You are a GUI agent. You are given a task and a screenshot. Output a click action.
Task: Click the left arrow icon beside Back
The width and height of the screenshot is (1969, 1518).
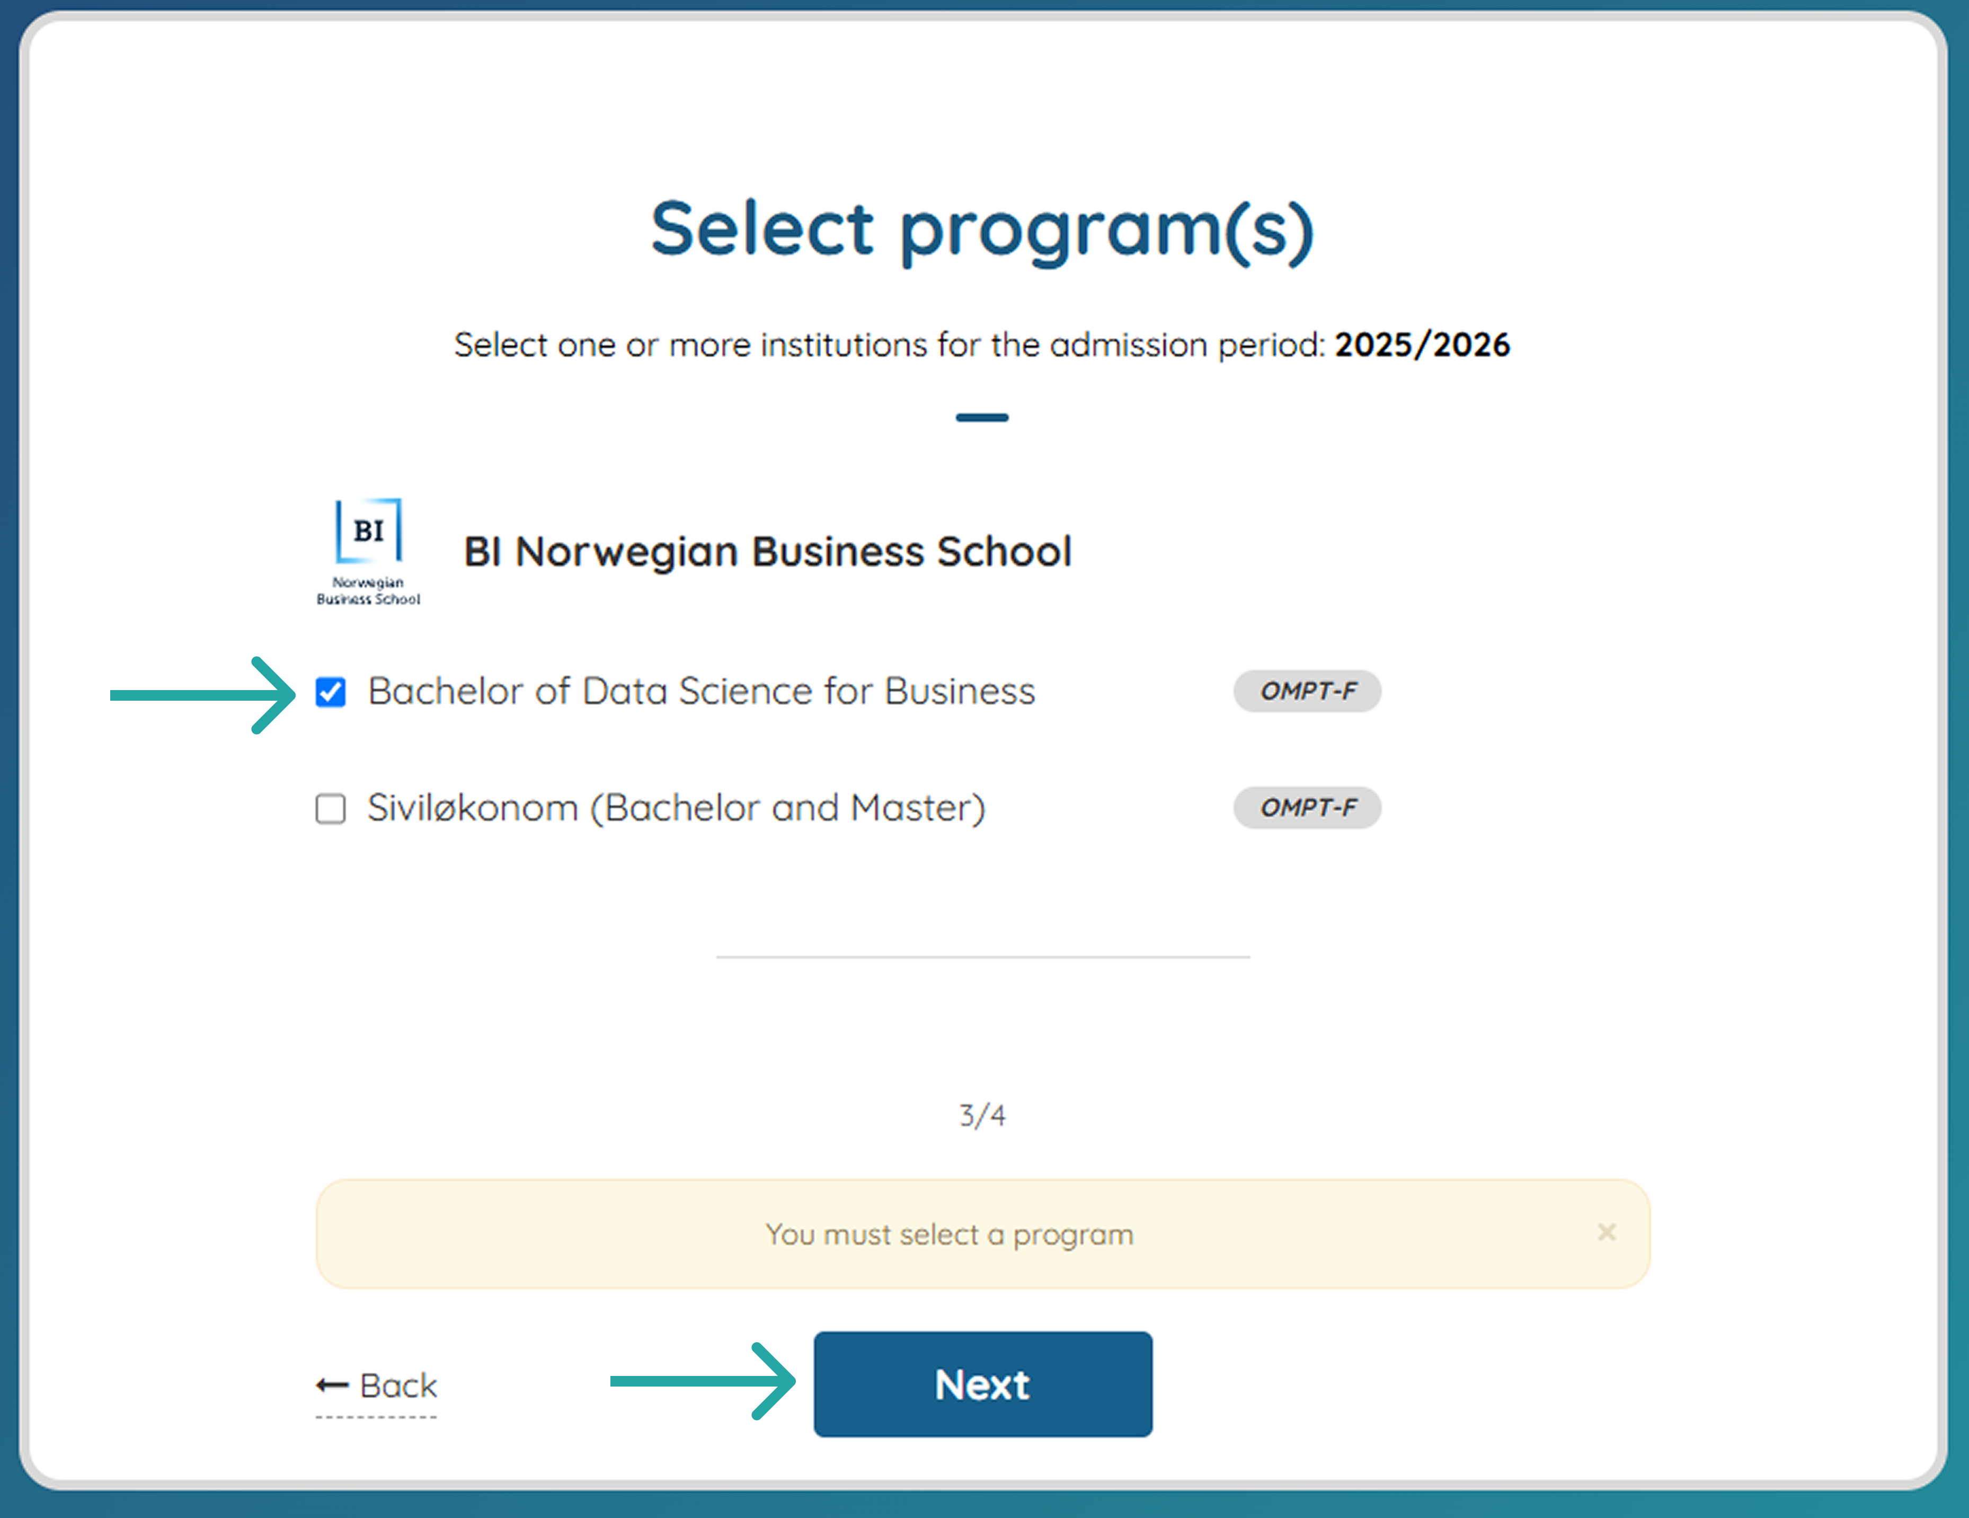332,1385
